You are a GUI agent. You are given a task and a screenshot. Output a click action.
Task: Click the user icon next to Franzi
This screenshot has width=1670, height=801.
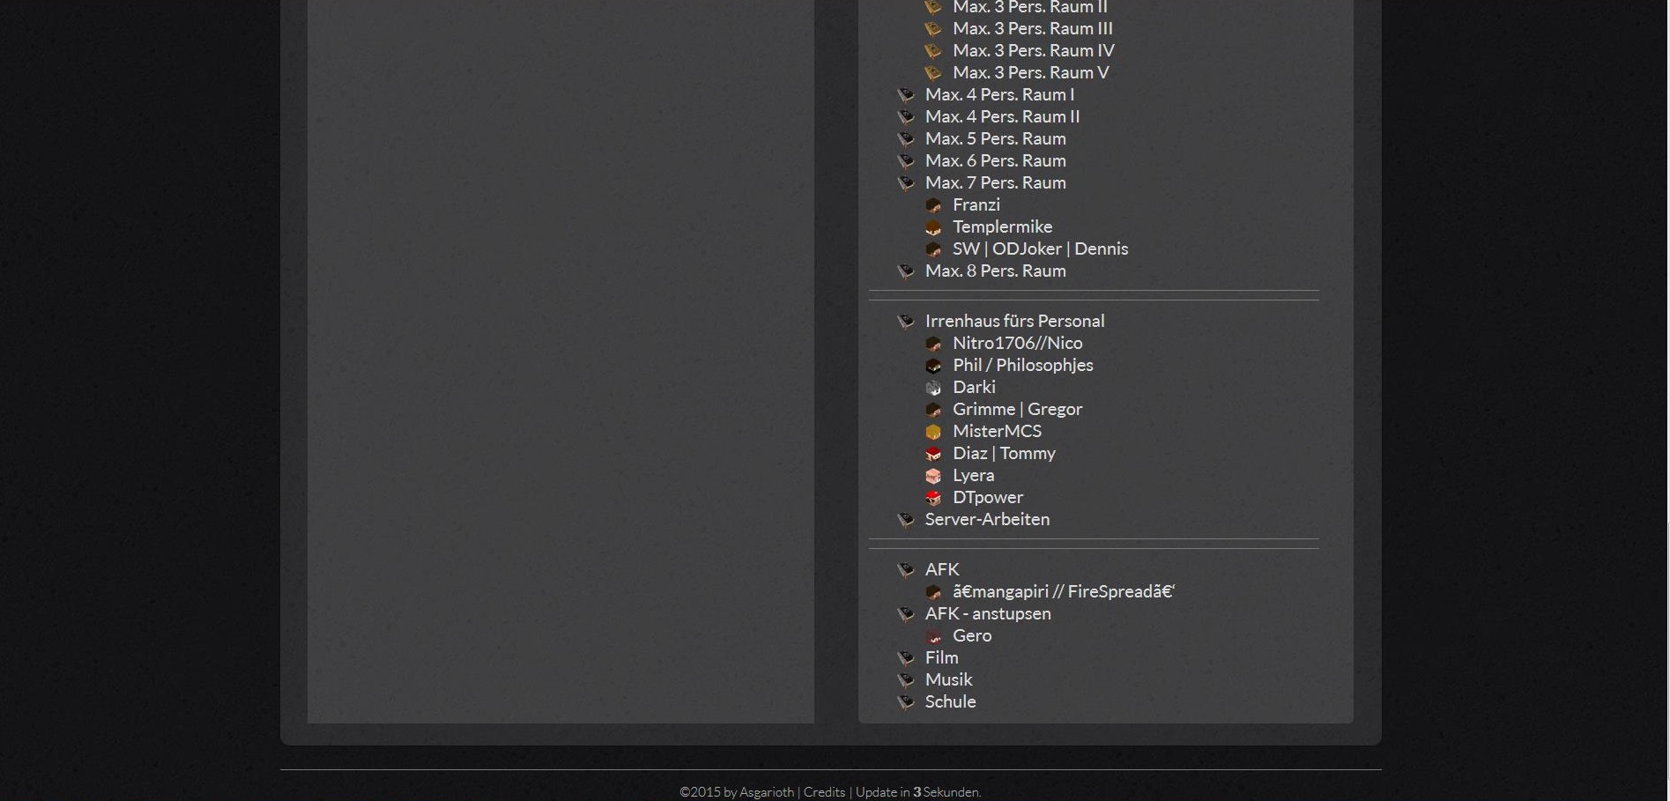point(933,205)
